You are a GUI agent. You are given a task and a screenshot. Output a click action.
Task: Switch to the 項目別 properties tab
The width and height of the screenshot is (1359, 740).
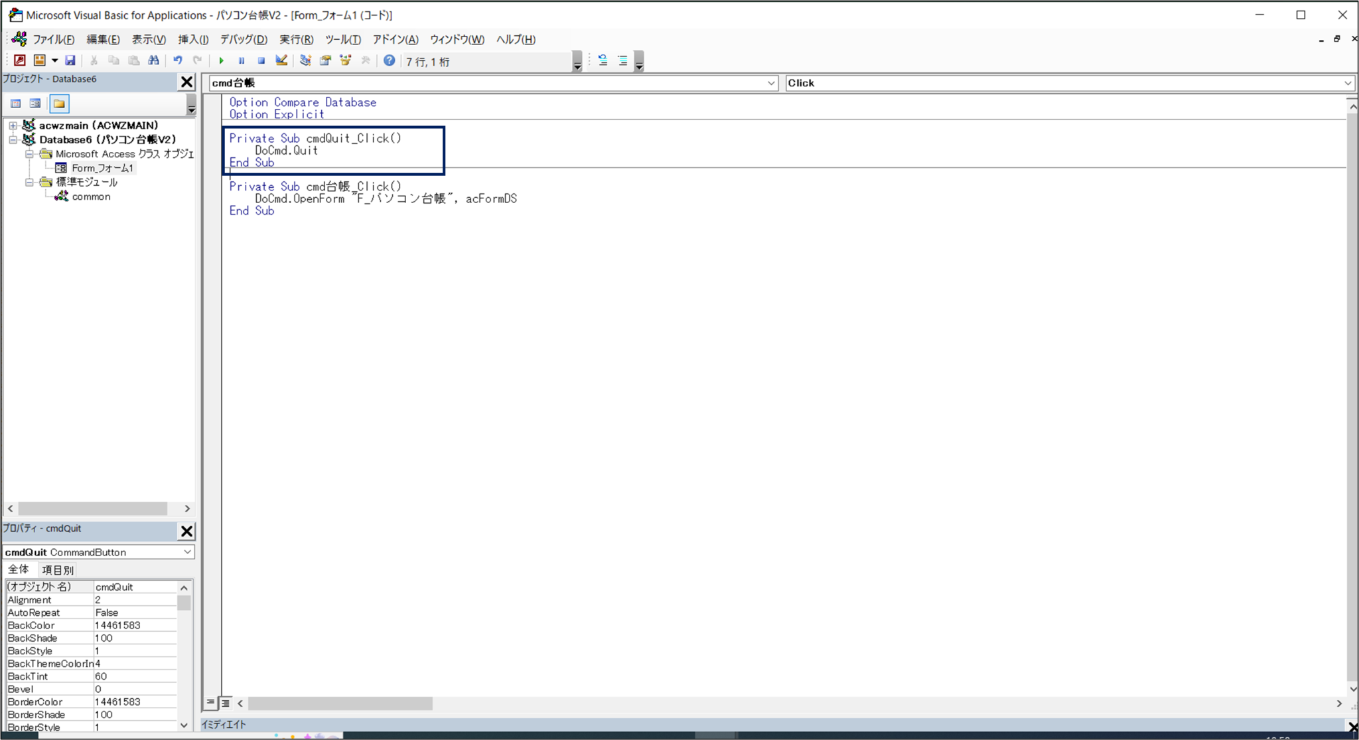[58, 569]
